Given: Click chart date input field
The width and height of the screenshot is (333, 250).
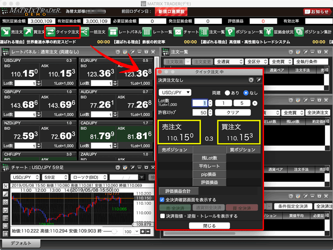Looking at the screenshot, I should pyautogui.click(x=124, y=177).
